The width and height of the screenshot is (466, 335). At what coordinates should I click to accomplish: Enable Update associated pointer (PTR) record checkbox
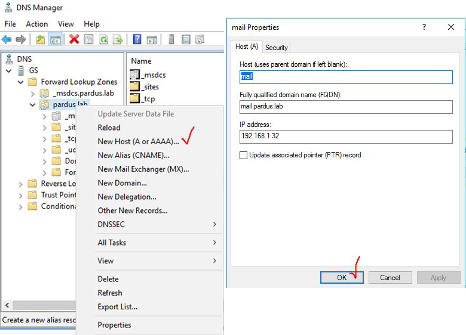tap(243, 156)
